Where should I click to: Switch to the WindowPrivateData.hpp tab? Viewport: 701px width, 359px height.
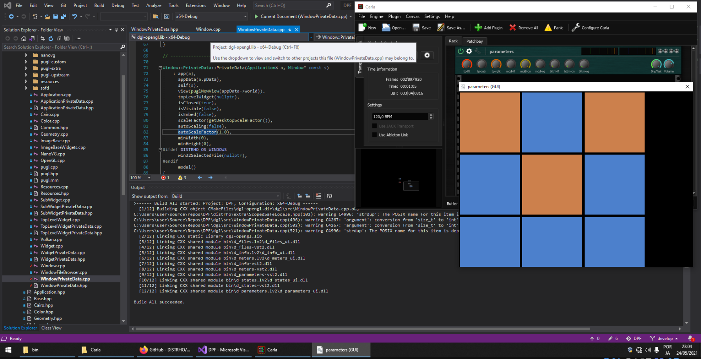[x=154, y=29]
